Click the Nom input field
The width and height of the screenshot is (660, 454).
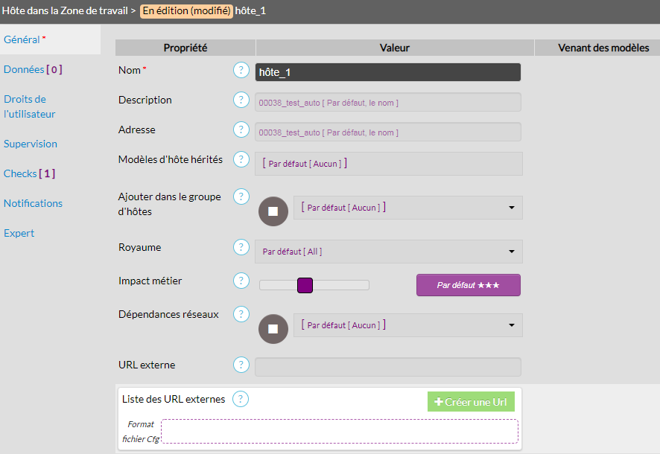click(x=387, y=72)
